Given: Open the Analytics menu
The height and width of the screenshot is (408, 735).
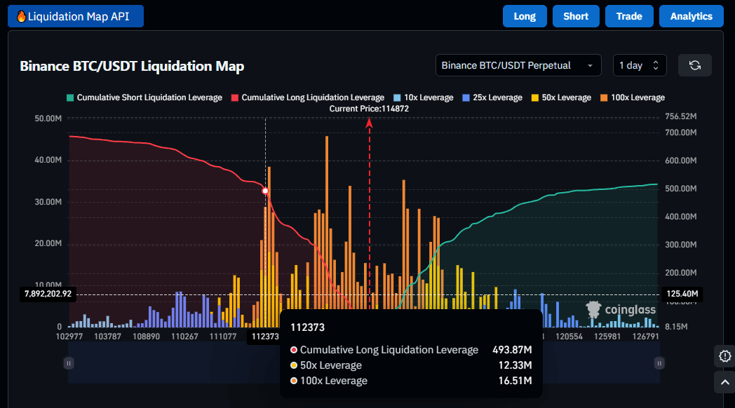Looking at the screenshot, I should click(x=691, y=16).
